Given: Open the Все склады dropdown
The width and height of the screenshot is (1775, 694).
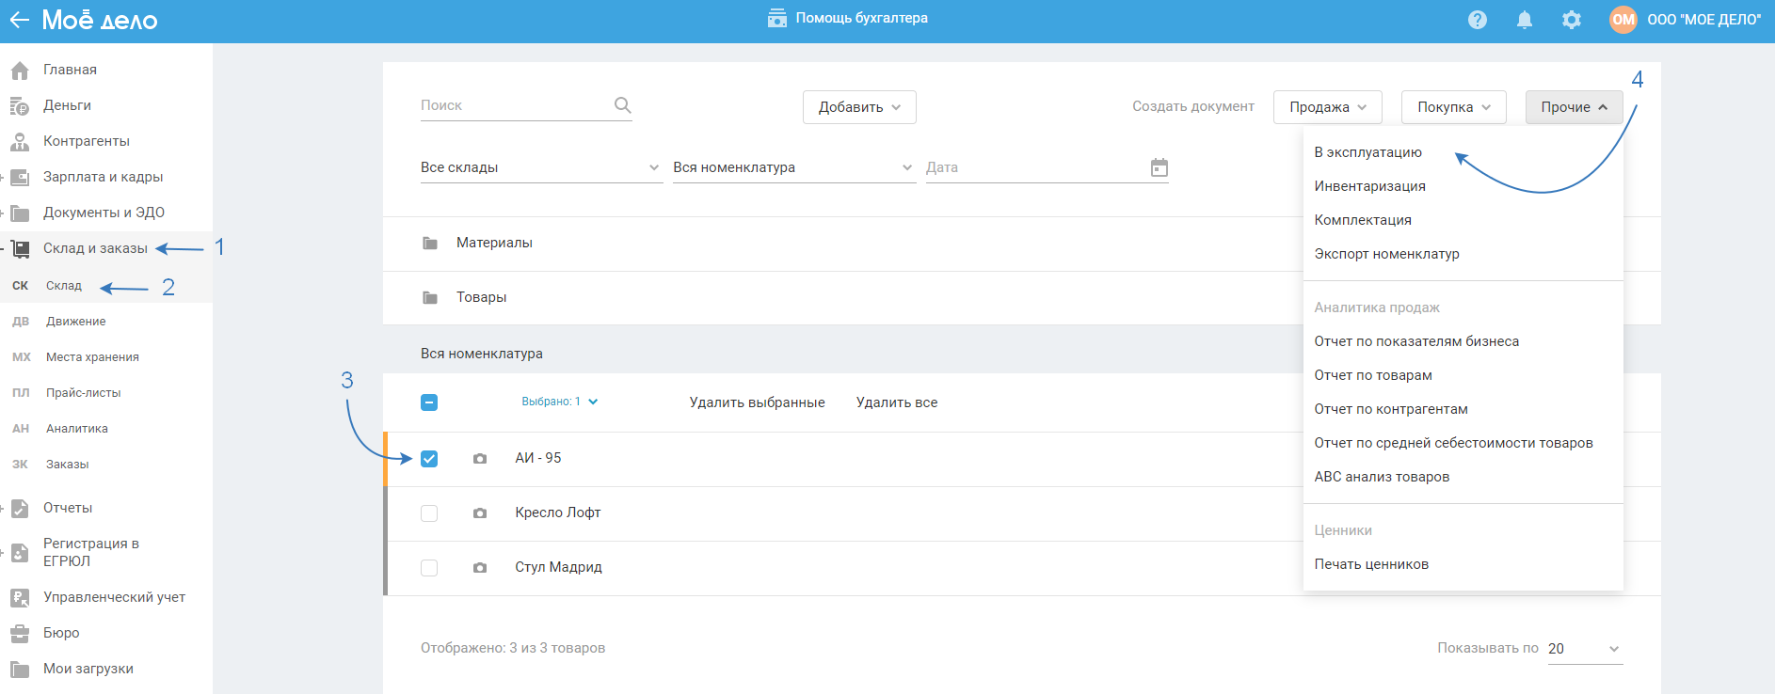Looking at the screenshot, I should coord(540,167).
